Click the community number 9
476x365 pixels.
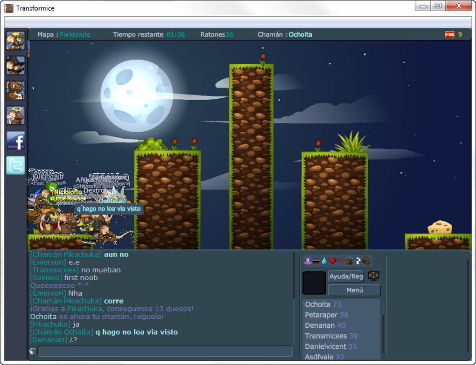pyautogui.click(x=460, y=34)
